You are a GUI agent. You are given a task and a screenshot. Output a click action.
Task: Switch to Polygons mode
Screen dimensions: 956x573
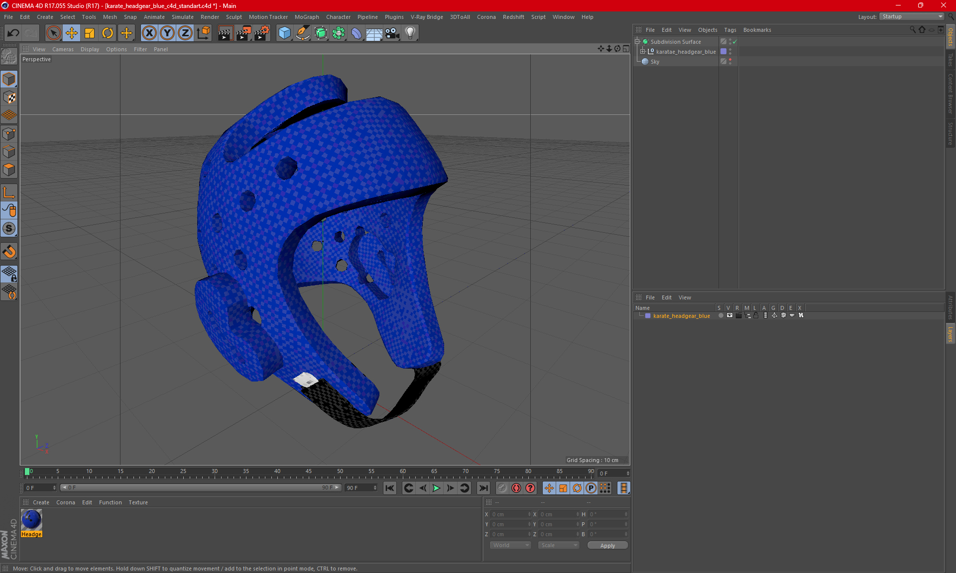point(9,170)
